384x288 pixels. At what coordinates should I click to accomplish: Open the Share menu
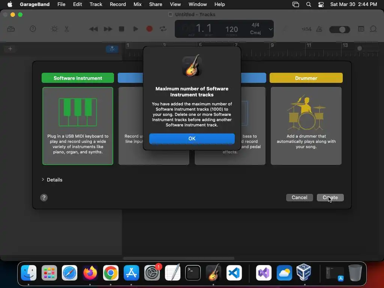[x=156, y=4]
